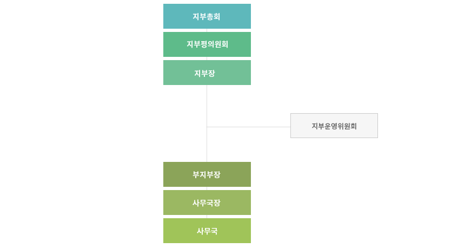Click the 지부장 text label

point(205,73)
